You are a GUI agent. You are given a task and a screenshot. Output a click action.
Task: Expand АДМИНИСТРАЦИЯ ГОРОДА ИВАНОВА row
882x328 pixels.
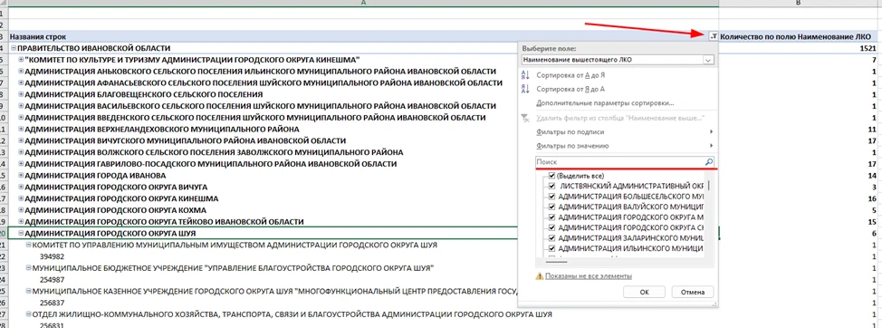pyautogui.click(x=22, y=176)
